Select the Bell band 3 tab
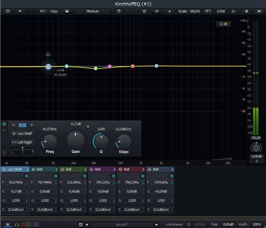 (73, 169)
